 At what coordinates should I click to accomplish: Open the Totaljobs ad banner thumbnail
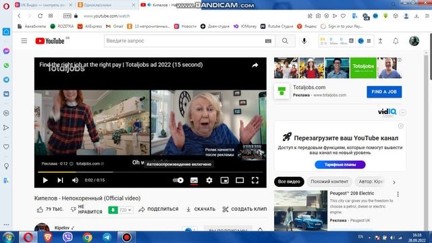[x=337, y=67]
